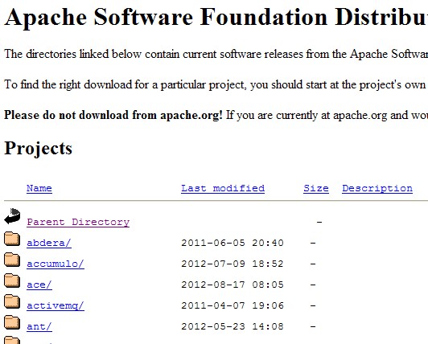Open the ace/ directory link
Viewport: 428px width, 344px height.
coord(39,285)
